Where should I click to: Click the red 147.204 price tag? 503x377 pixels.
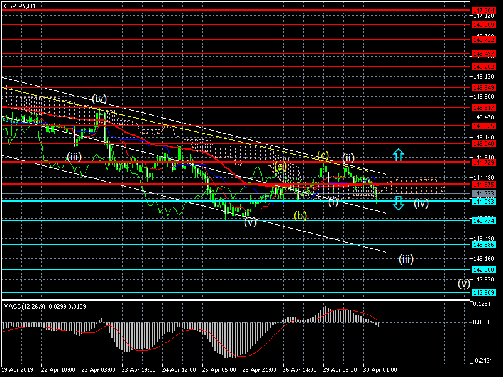tap(484, 11)
